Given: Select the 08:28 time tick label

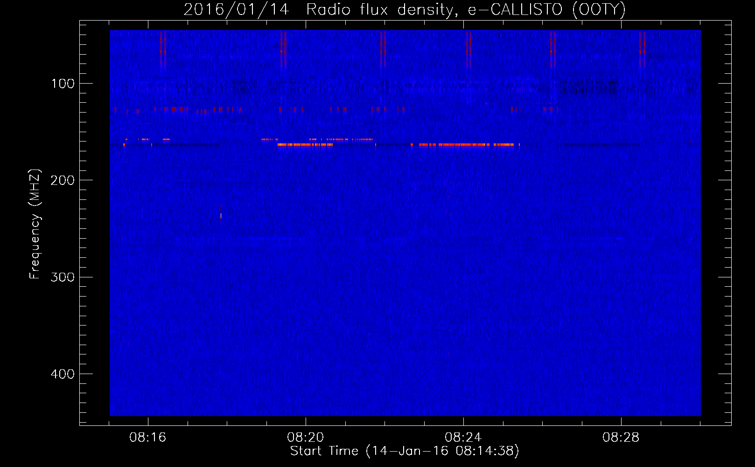Looking at the screenshot, I should pos(621,438).
